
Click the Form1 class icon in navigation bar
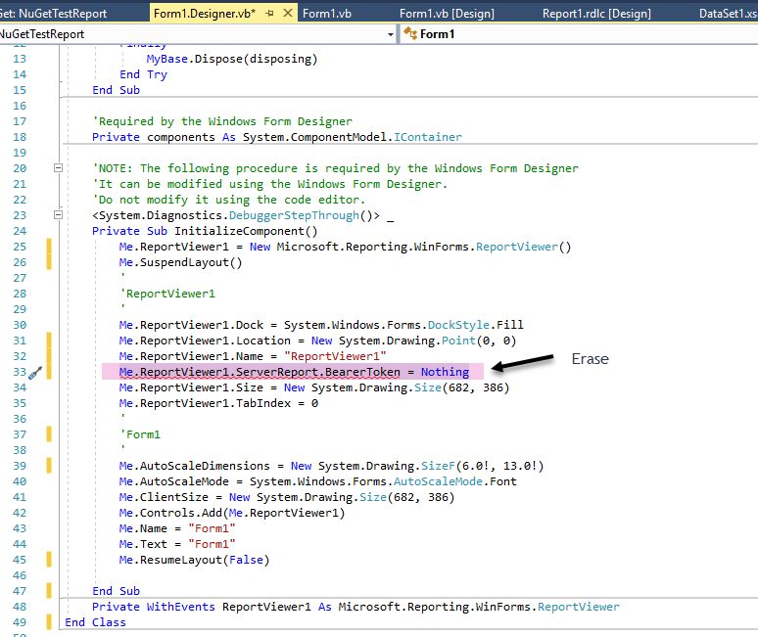pyautogui.click(x=410, y=34)
